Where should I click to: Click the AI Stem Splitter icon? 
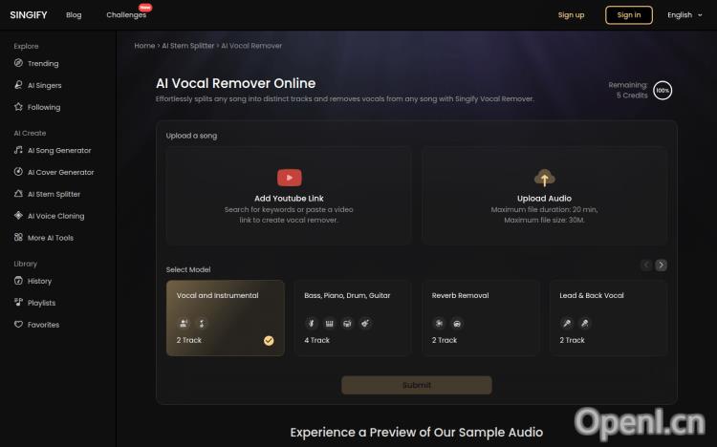coord(18,194)
